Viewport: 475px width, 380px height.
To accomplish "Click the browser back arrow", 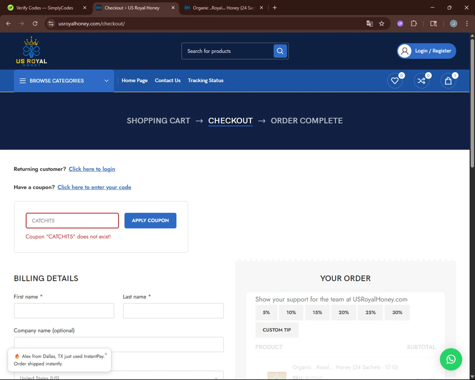I will pos(9,23).
